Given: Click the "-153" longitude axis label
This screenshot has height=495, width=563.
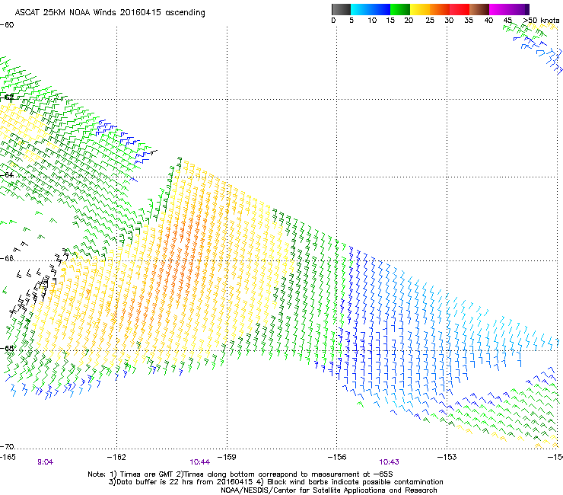Looking at the screenshot, I should click(x=447, y=457).
